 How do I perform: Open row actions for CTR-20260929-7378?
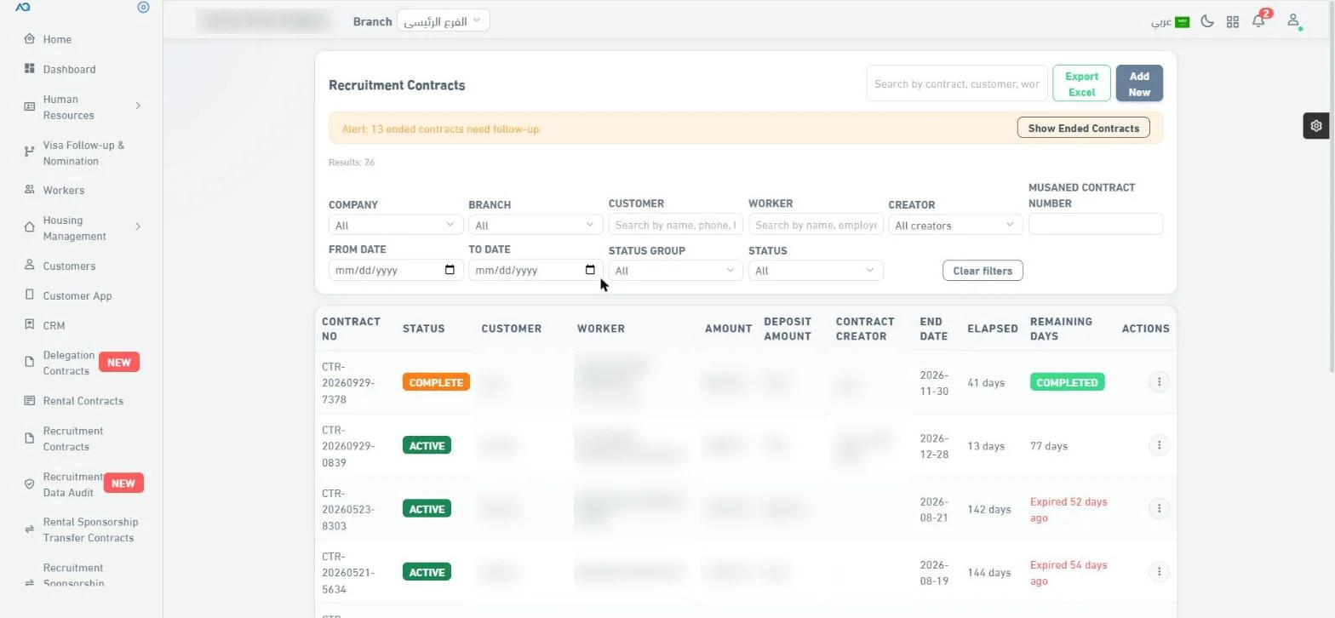[x=1159, y=382]
